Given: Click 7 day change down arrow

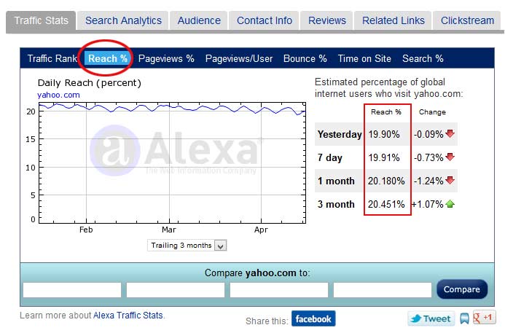Looking at the screenshot, I should [x=450, y=157].
